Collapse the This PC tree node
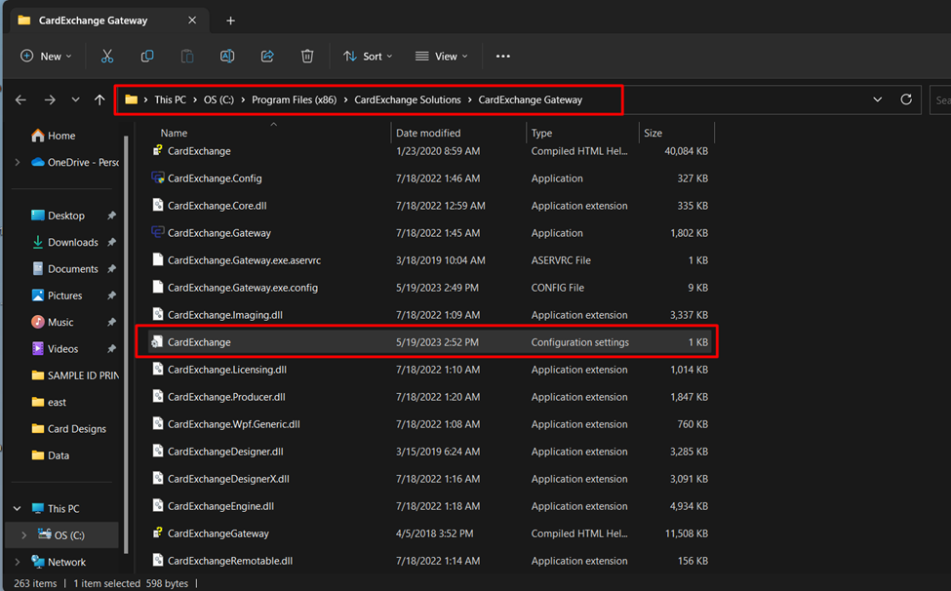This screenshot has width=951, height=591. point(18,508)
